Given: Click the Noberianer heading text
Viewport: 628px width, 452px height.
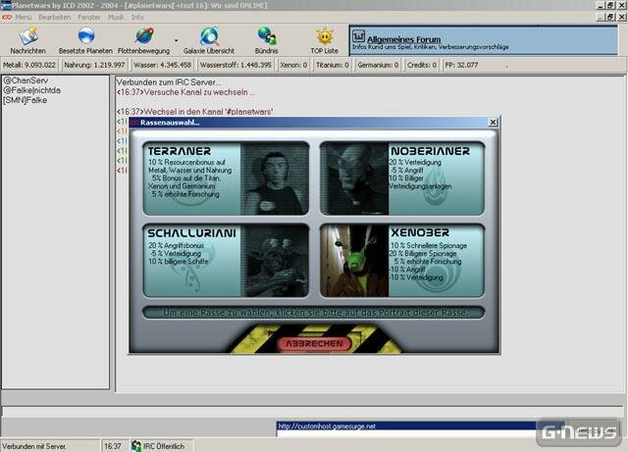Looking at the screenshot, I should point(430,151).
